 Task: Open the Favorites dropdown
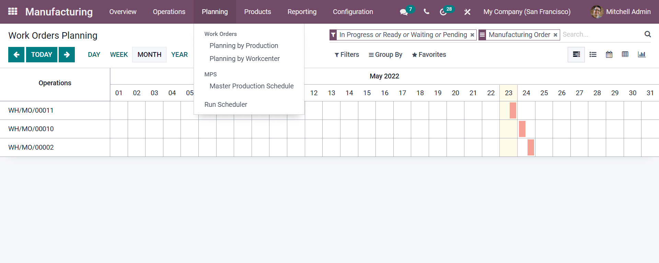pos(429,55)
